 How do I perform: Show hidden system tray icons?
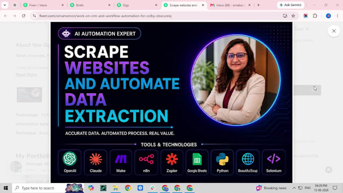294,188
